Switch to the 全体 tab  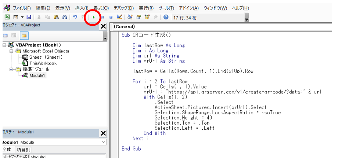pyautogui.click(x=7, y=150)
